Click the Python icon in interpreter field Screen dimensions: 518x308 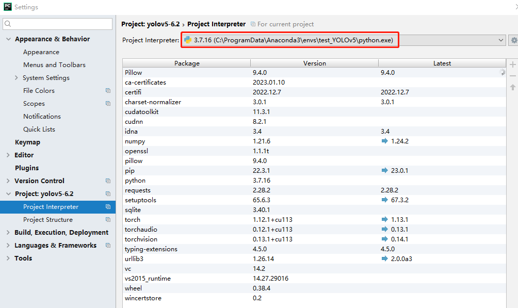[x=188, y=40]
